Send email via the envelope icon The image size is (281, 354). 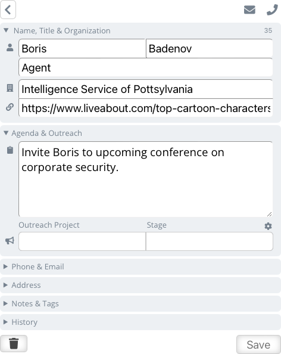click(x=249, y=10)
